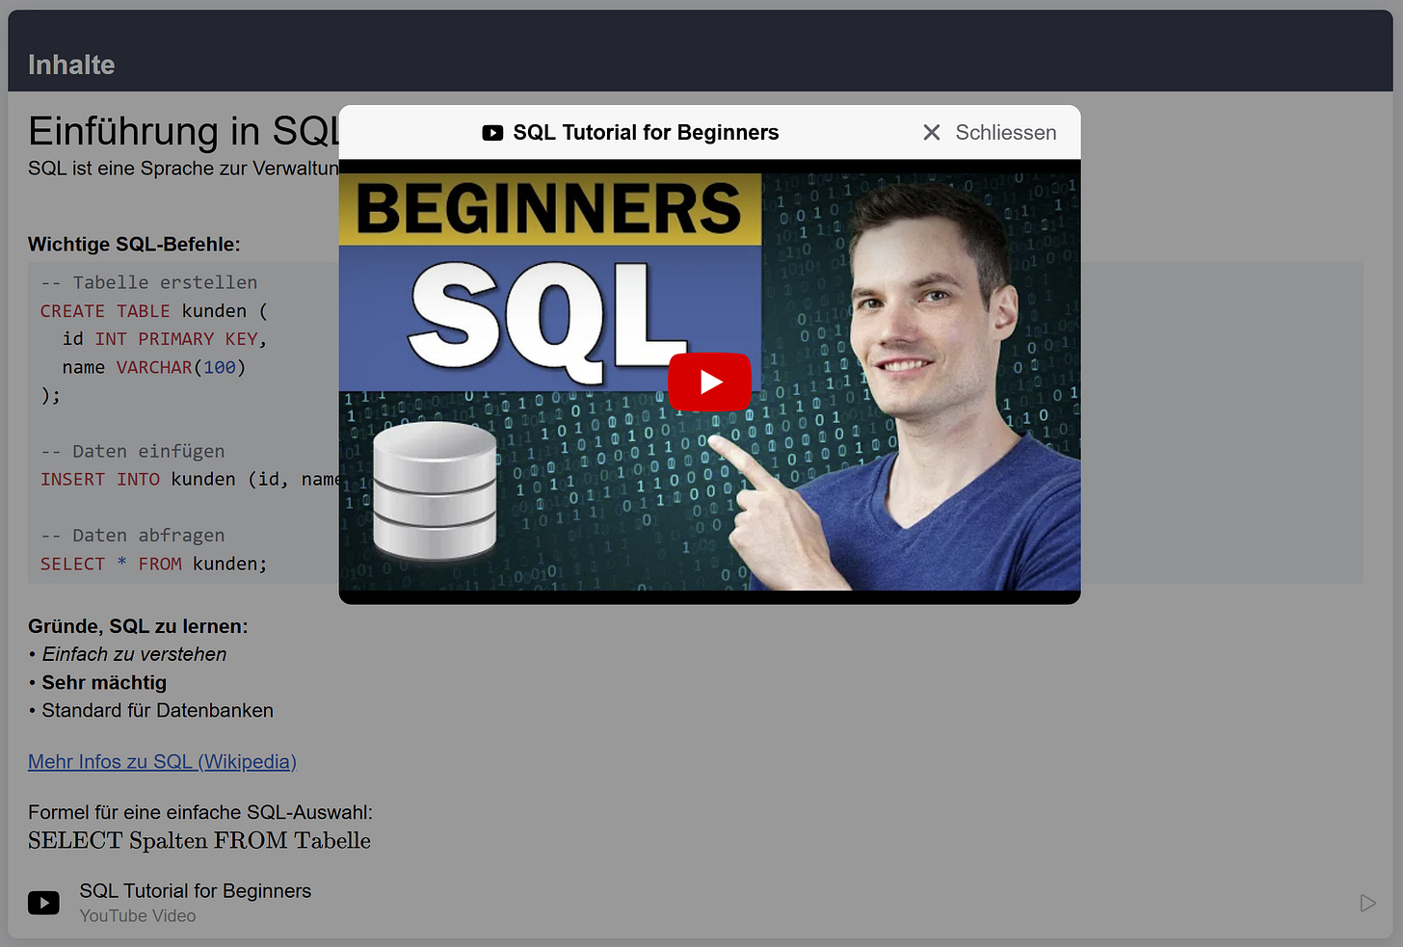The image size is (1403, 947).
Task: Click the -- Tabelle erstellen comment
Action: click(x=149, y=282)
